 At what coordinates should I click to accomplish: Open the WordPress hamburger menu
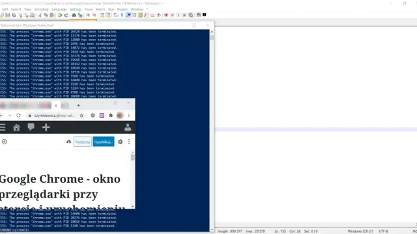[3, 127]
